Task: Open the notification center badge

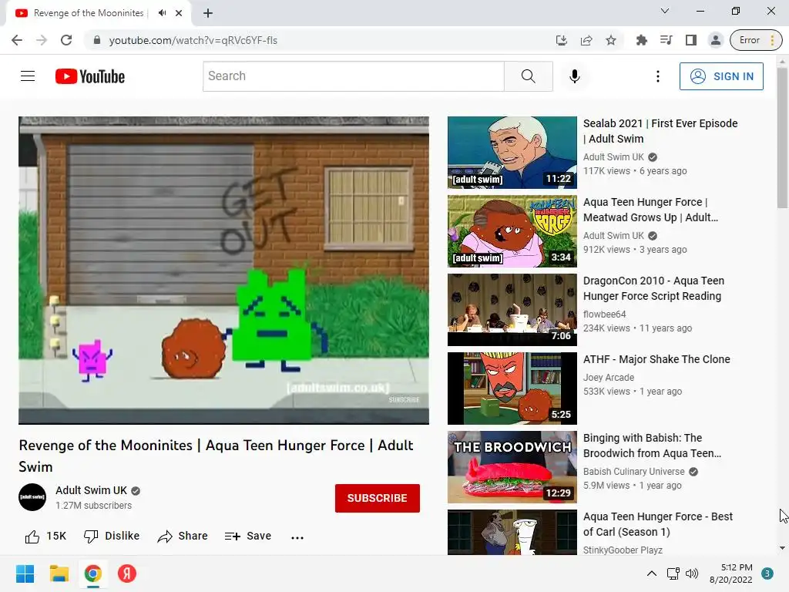Action: coord(767,573)
